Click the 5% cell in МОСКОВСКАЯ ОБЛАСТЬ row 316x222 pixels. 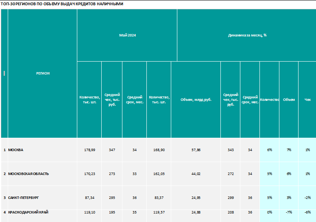(x=270, y=174)
